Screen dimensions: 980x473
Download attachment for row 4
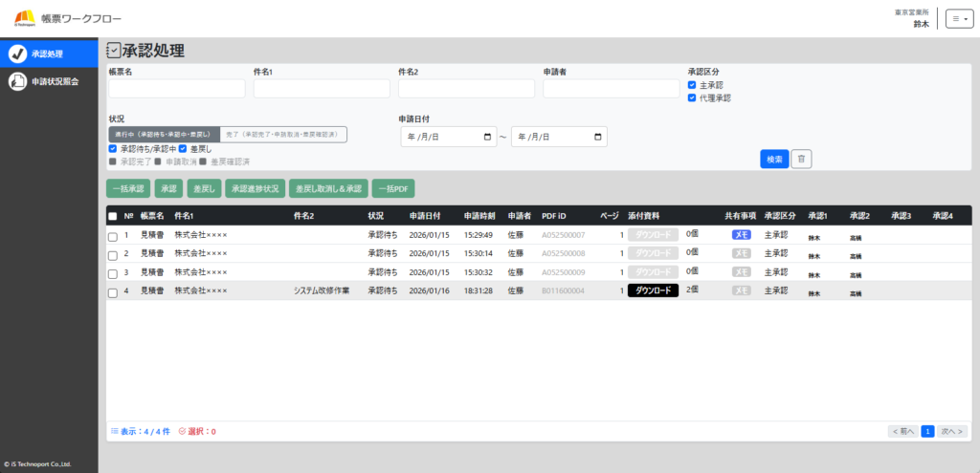point(653,290)
